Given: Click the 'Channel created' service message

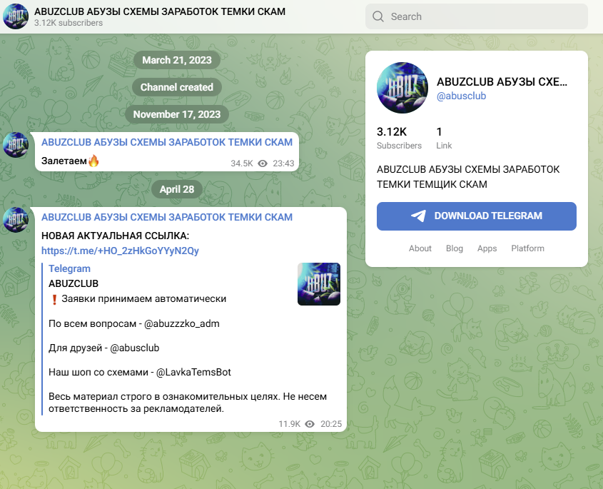Looking at the screenshot, I should (x=177, y=87).
